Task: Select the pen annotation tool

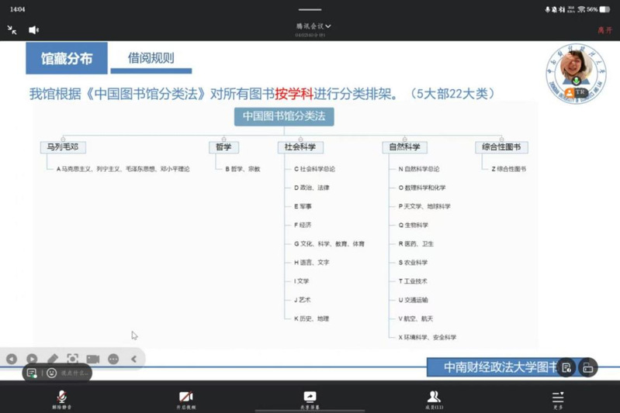Action: (53, 359)
